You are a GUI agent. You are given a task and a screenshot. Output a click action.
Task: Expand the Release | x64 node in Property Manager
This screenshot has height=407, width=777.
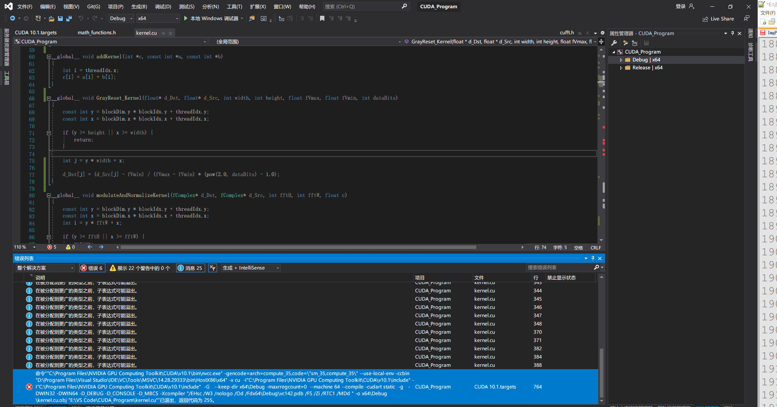[x=621, y=68]
